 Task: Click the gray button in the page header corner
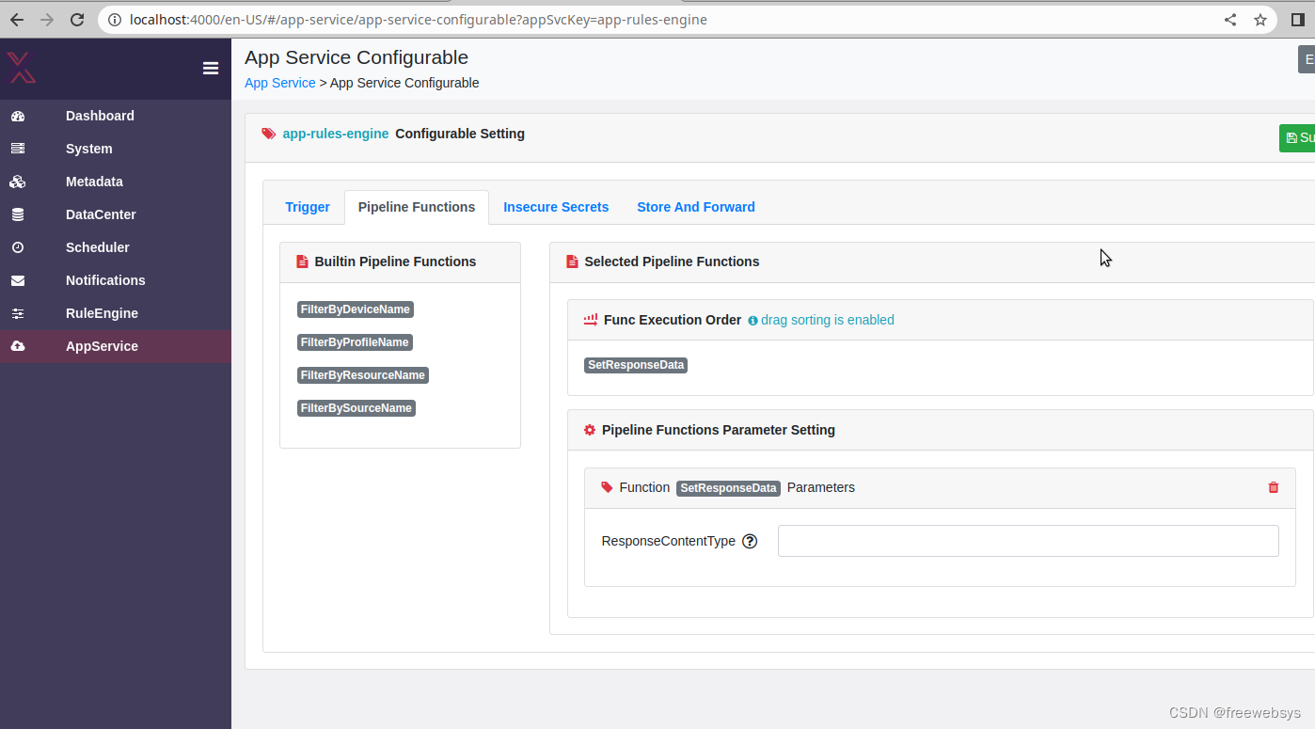click(x=1307, y=59)
